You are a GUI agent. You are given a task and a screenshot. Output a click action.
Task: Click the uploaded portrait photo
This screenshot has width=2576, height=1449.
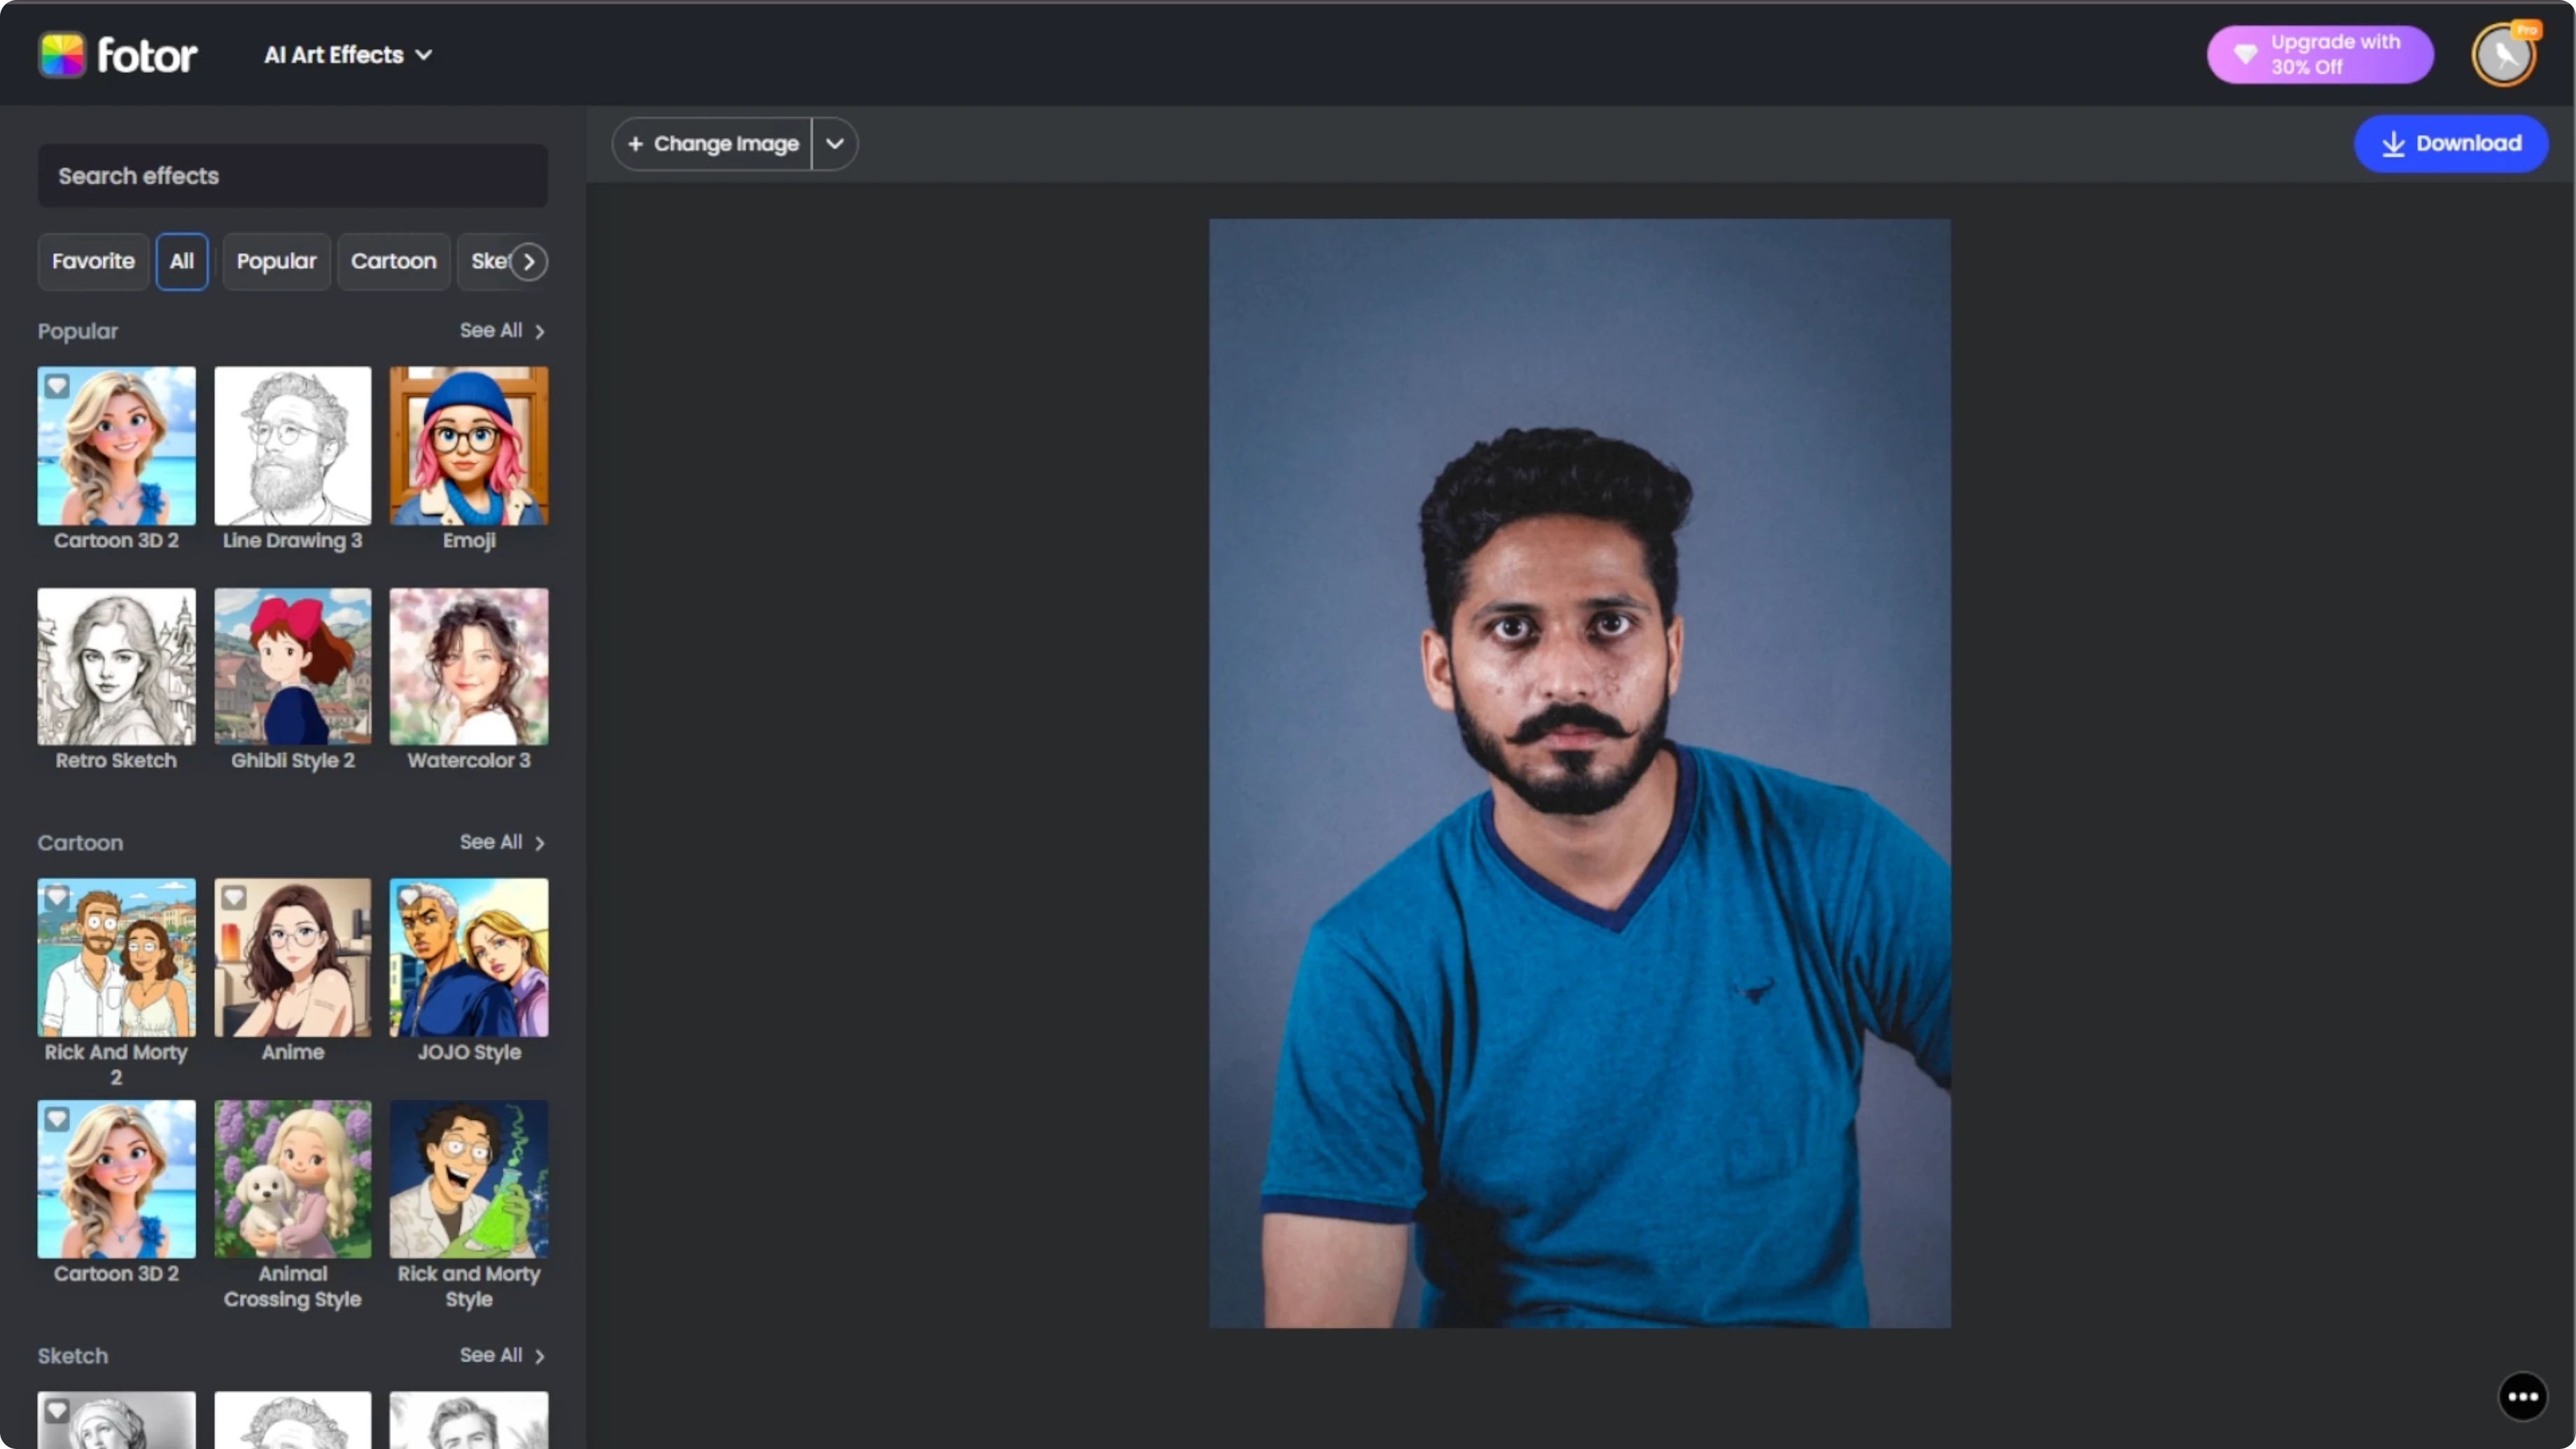pos(1579,773)
